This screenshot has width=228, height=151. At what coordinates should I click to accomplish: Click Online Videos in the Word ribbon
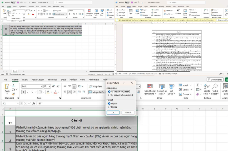pyautogui.click(x=185, y=12)
